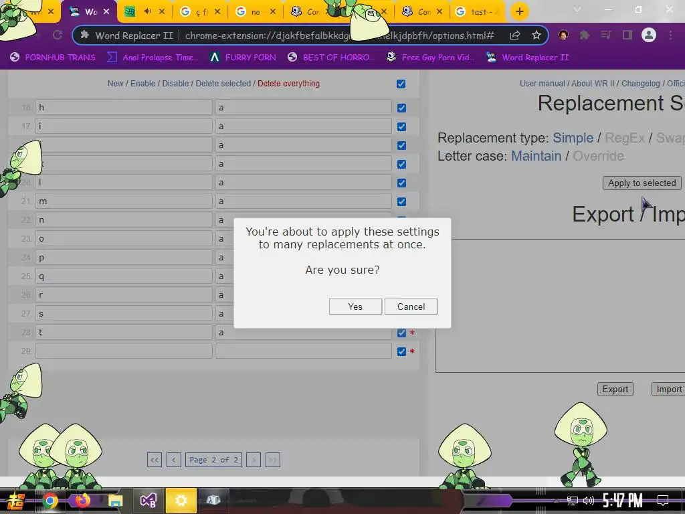Open a new browser tab

click(x=519, y=11)
